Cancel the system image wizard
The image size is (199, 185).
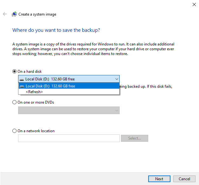point(184,179)
